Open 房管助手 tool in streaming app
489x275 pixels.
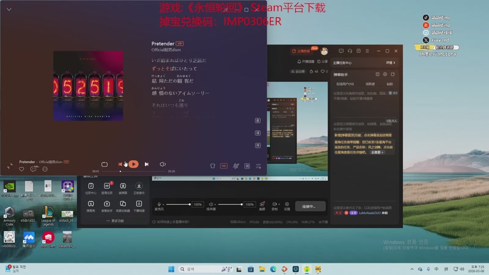click(x=107, y=206)
